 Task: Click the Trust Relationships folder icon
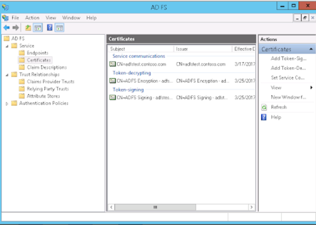[x=14, y=75]
